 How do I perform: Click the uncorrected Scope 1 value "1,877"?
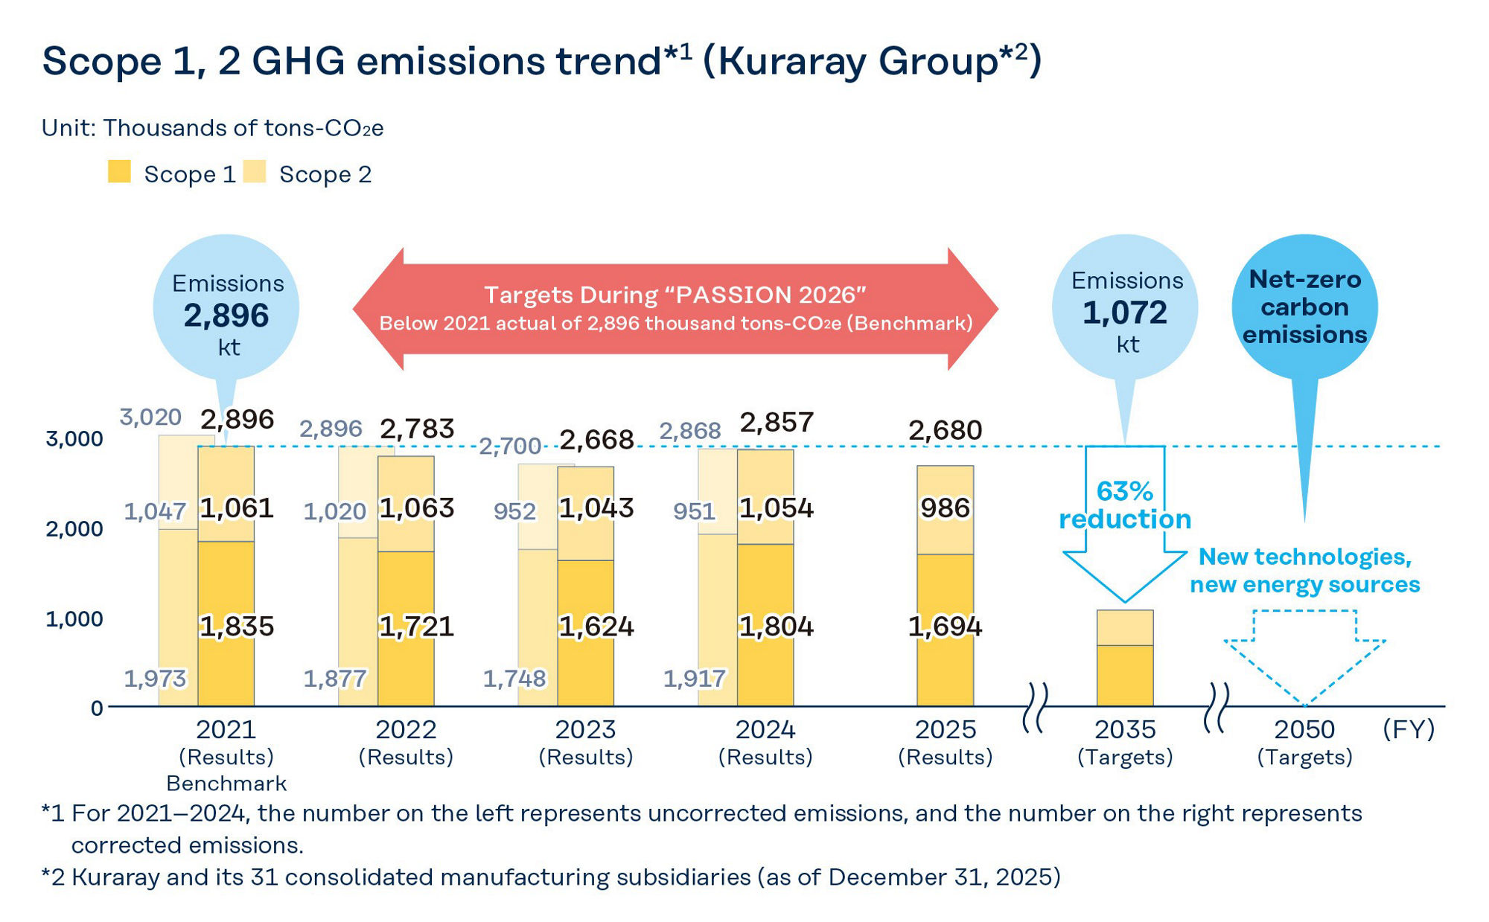[335, 679]
